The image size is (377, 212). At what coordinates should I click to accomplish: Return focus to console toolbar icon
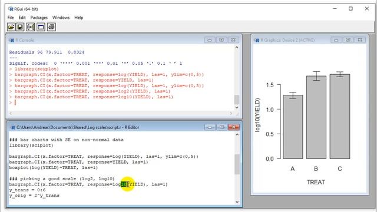[41, 27]
